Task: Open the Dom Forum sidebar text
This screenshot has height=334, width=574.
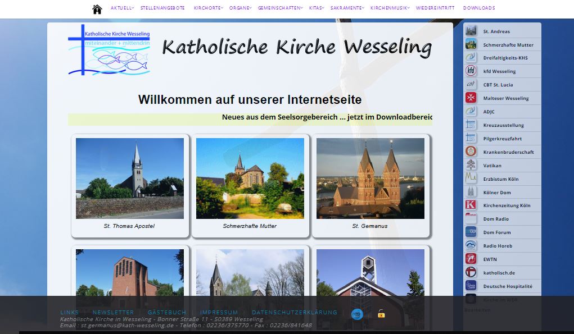Action: pyautogui.click(x=497, y=232)
